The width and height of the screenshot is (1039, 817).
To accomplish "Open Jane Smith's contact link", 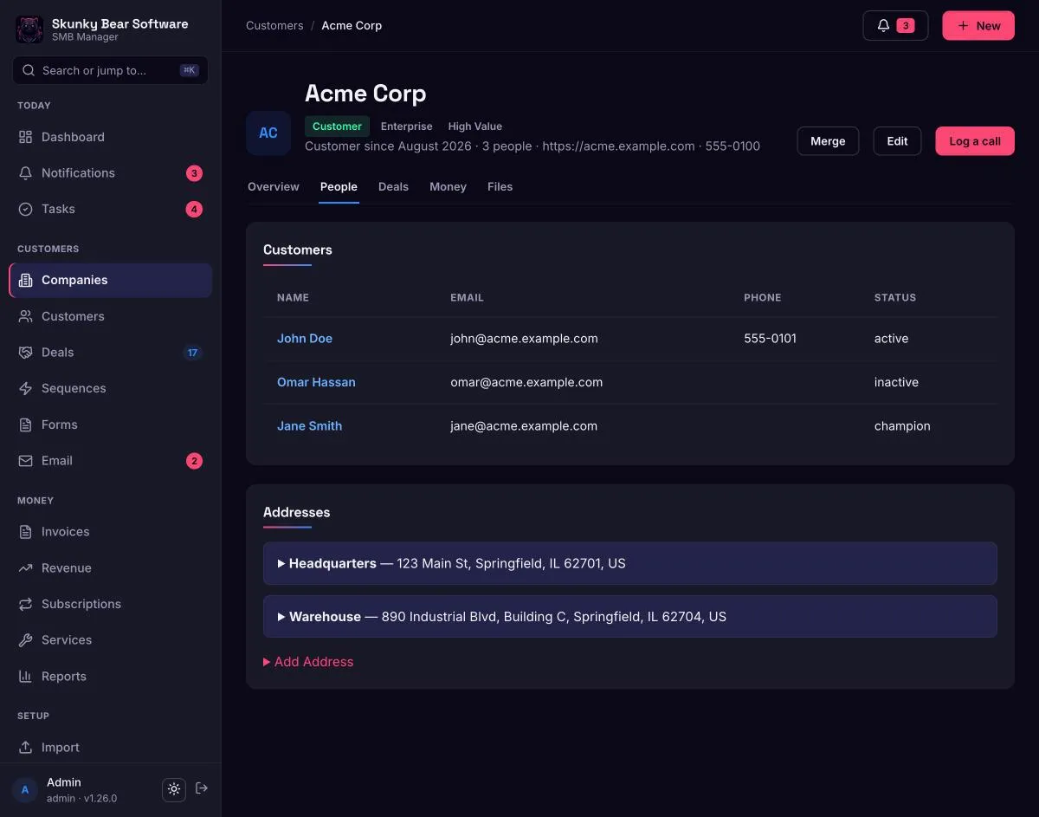I will (309, 426).
